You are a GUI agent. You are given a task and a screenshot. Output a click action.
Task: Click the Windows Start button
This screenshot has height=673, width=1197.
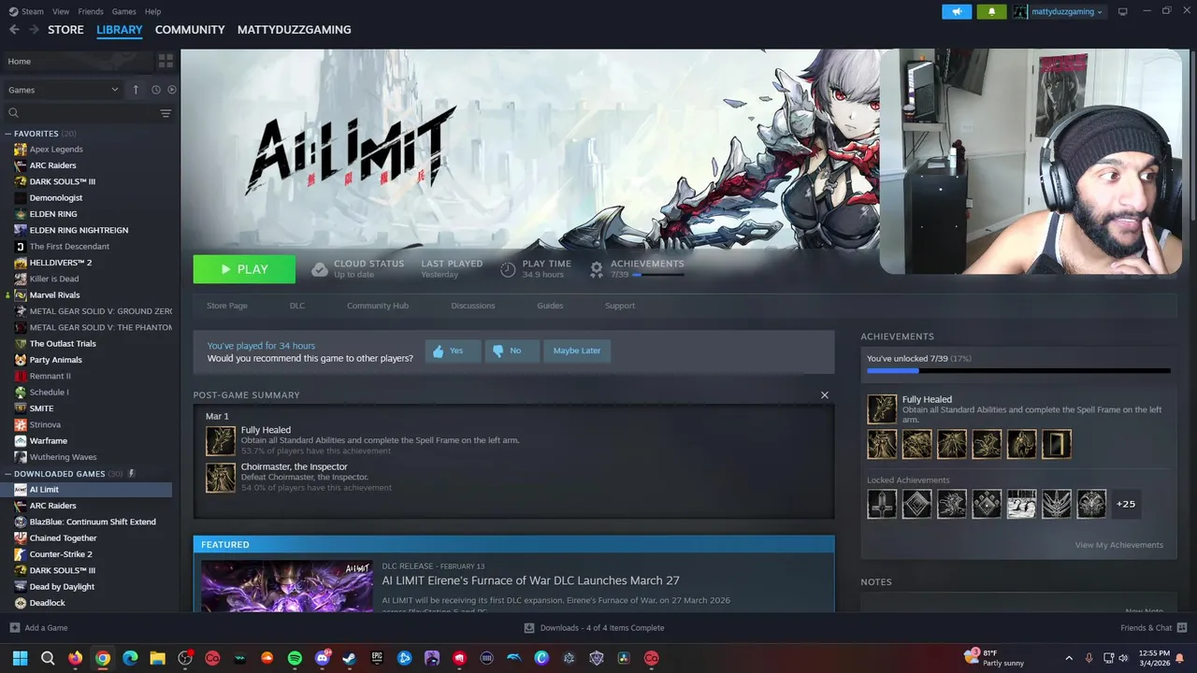point(21,658)
